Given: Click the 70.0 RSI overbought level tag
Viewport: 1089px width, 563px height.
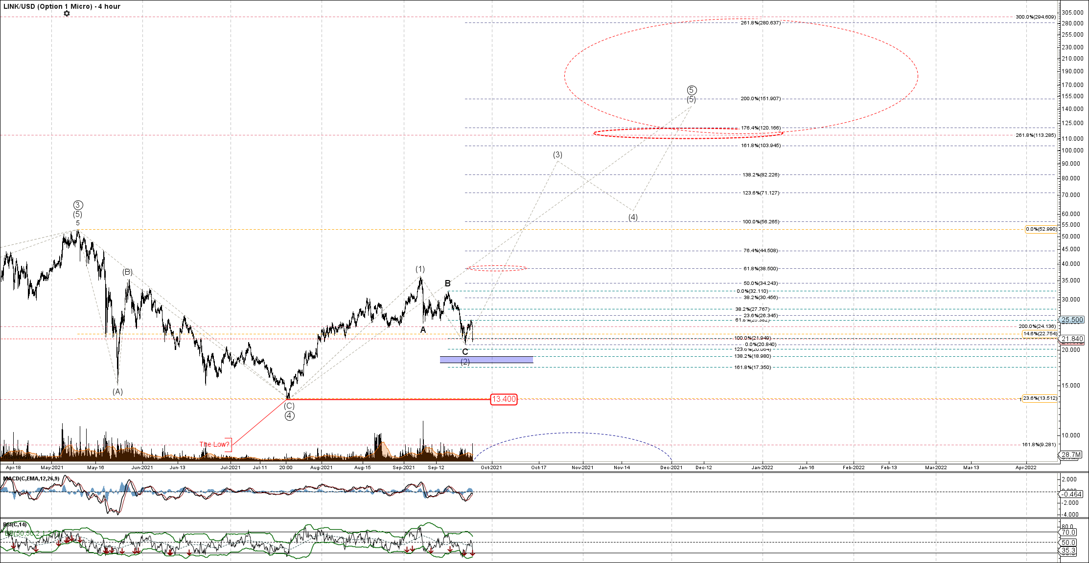Looking at the screenshot, I should pos(1068,532).
